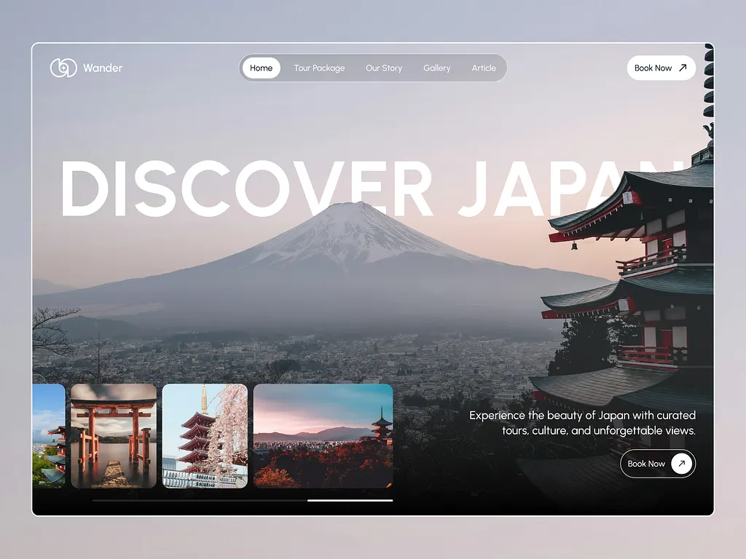746x559 pixels.
Task: Go to the Our Story page
Action: [384, 68]
